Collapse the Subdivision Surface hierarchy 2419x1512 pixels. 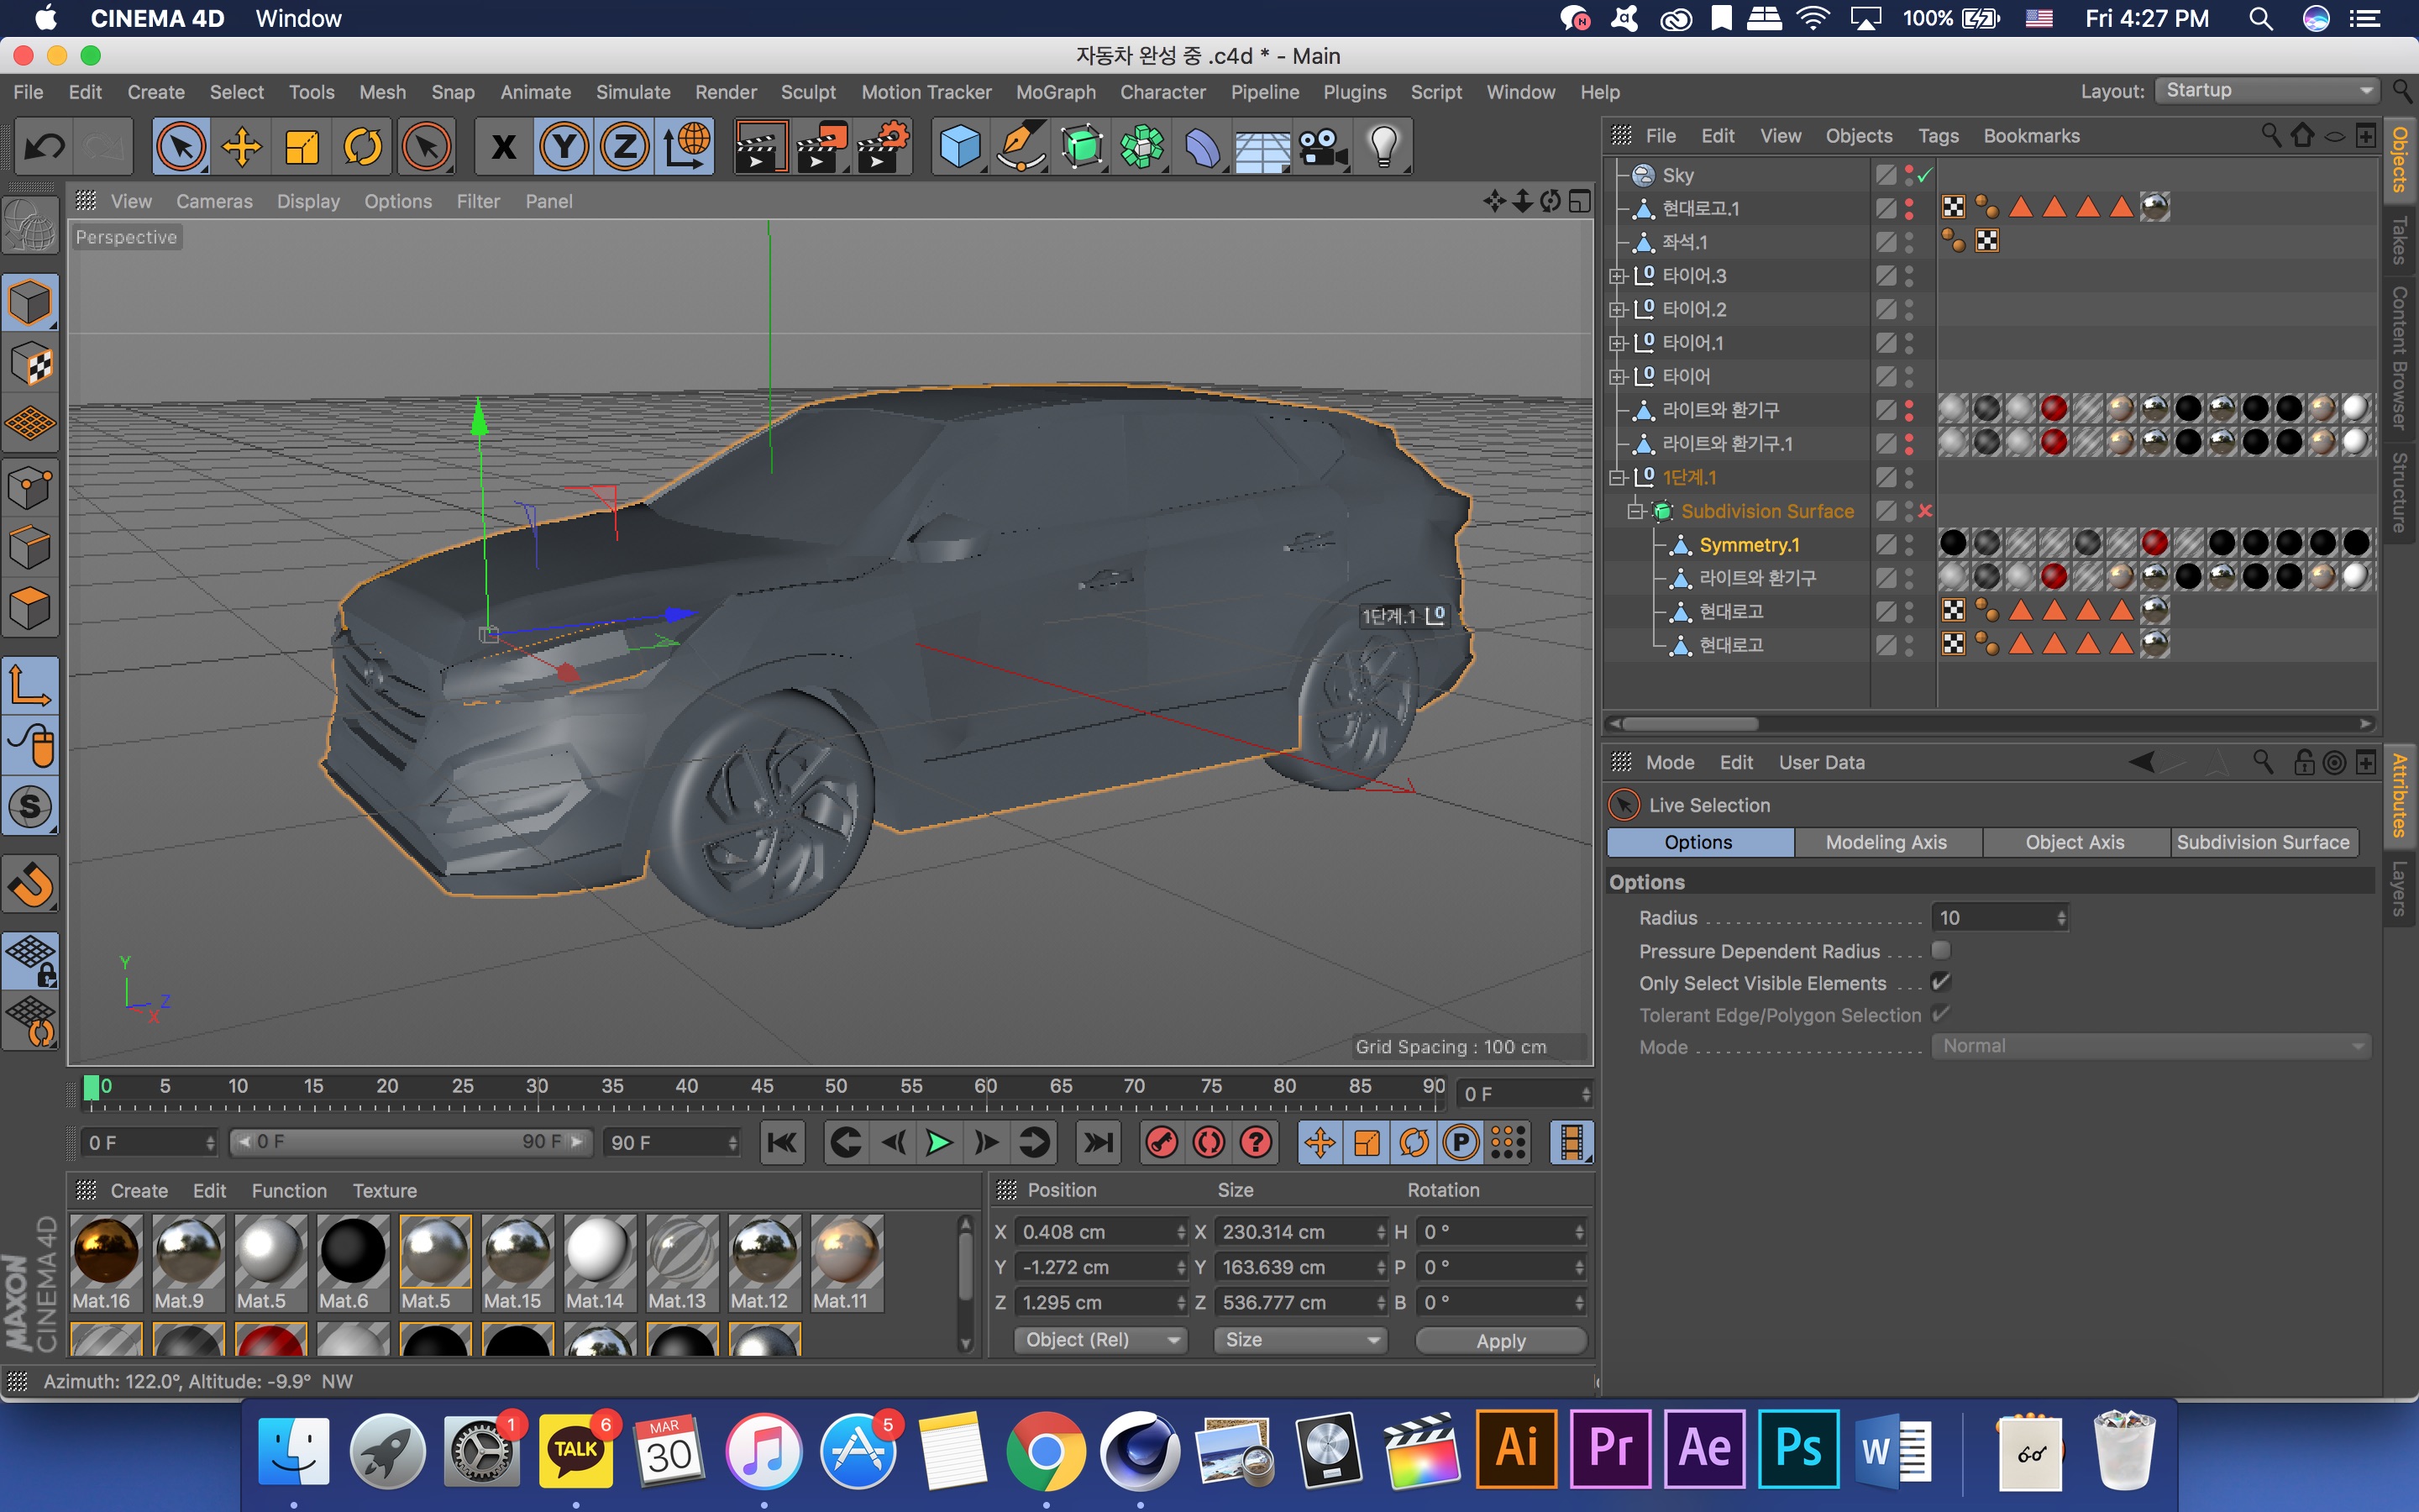tap(1635, 511)
